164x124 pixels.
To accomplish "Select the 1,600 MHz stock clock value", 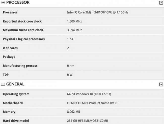I will tap(74, 21).
